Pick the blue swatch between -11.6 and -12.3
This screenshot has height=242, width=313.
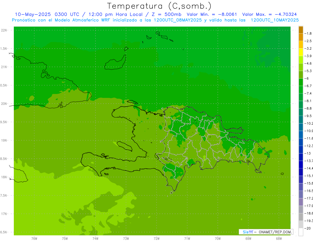301,142
